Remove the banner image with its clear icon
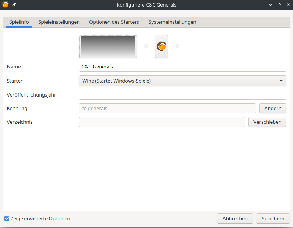This screenshot has width=293, height=228. point(146,46)
